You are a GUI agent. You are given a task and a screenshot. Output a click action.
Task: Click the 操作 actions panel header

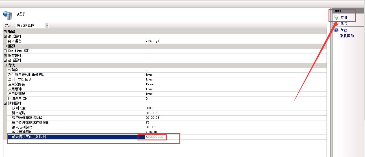coord(348,11)
